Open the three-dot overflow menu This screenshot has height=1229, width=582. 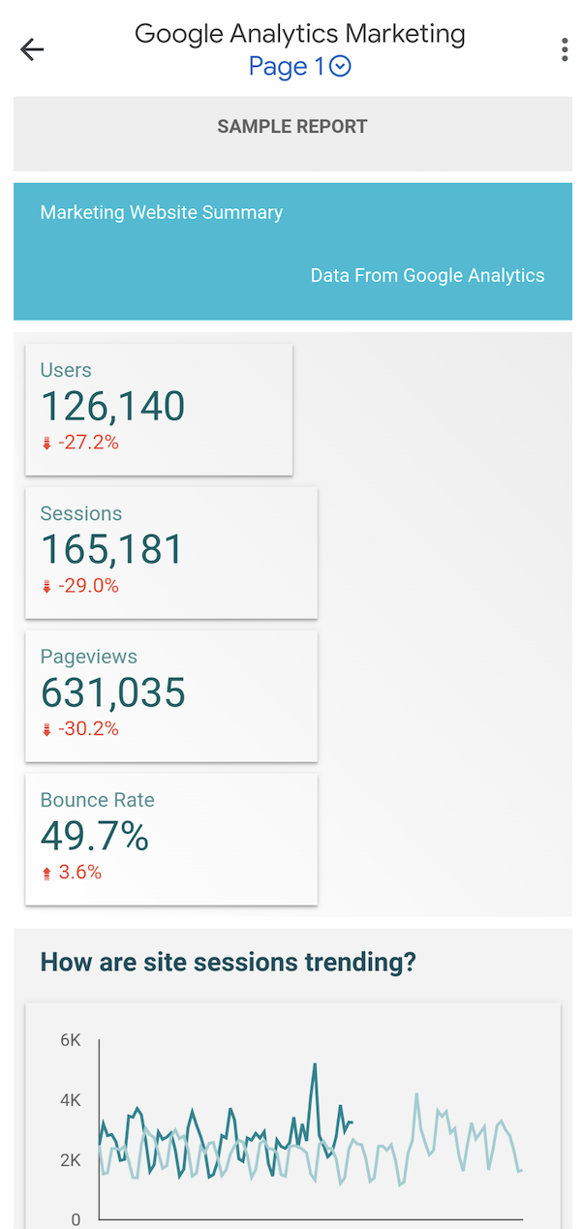click(x=563, y=48)
